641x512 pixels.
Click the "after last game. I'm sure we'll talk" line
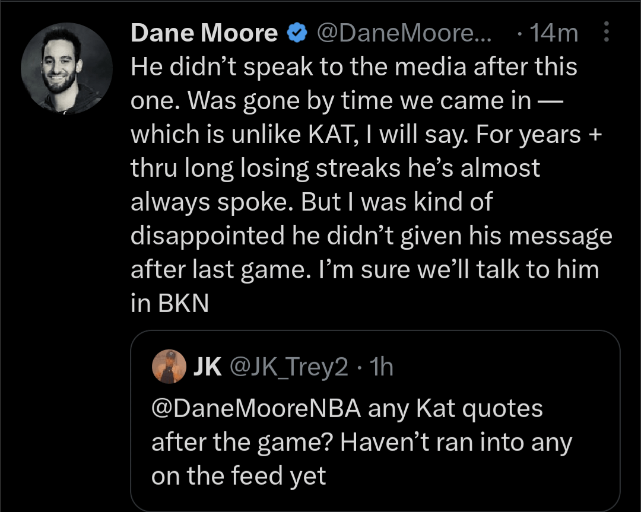point(364,270)
